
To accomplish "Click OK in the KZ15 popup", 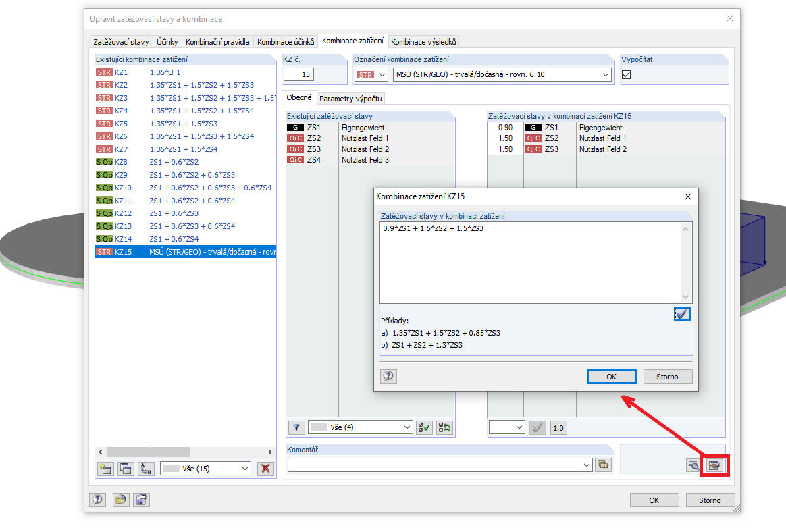I will click(612, 377).
